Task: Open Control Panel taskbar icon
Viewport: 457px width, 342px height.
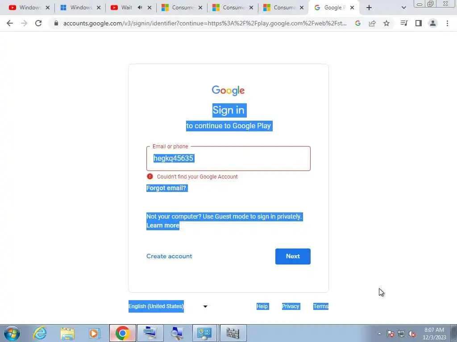Action: tap(205, 333)
